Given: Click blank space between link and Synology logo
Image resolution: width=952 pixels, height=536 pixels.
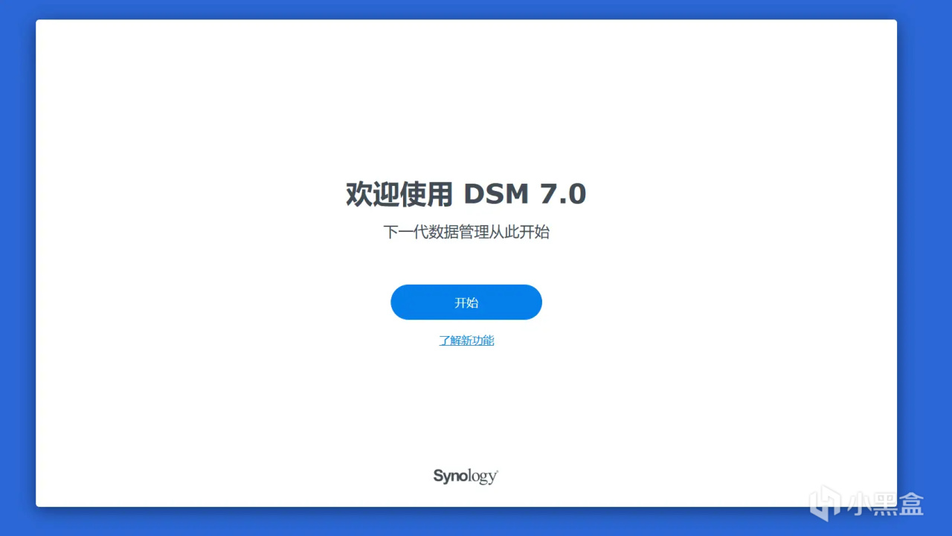Looking at the screenshot, I should (466, 405).
